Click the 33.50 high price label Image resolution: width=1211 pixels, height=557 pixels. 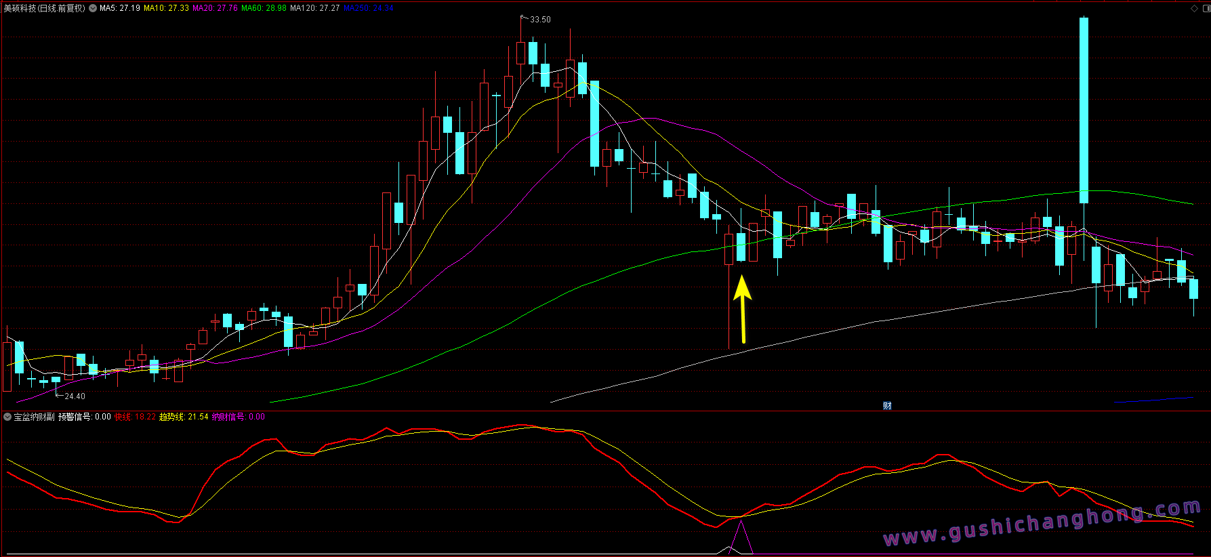pos(540,20)
